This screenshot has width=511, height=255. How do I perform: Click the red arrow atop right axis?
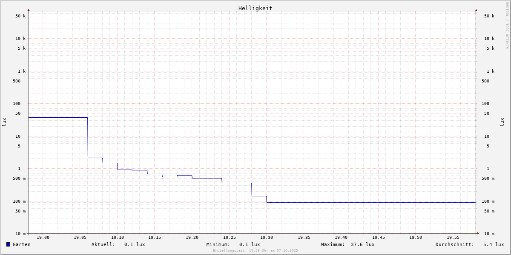476,10
